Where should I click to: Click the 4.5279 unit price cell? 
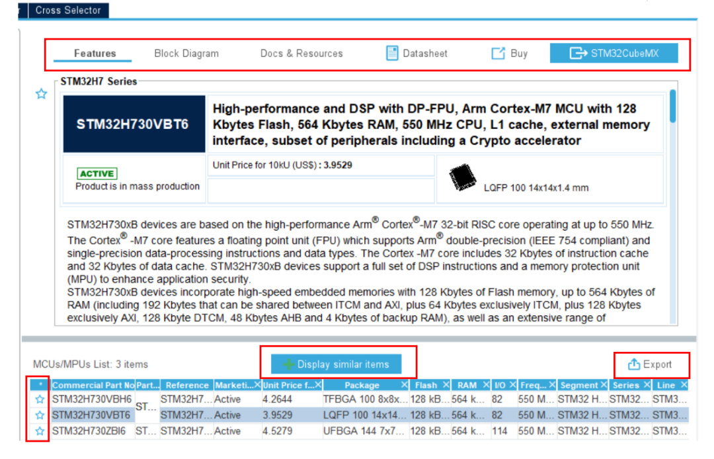pos(292,431)
